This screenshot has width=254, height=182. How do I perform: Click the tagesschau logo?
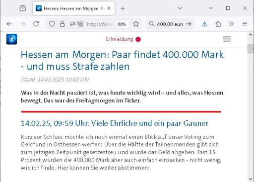click(11, 39)
